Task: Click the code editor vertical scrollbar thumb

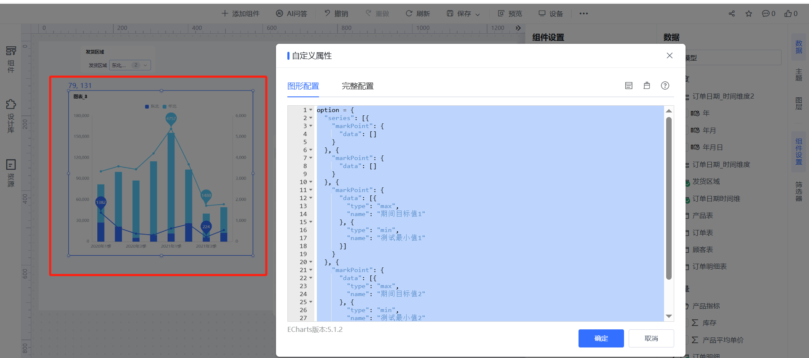Action: click(669, 198)
